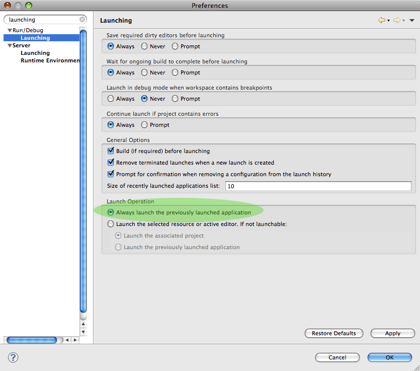Click the tree scroll down arrow
420x371 pixels.
83,332
